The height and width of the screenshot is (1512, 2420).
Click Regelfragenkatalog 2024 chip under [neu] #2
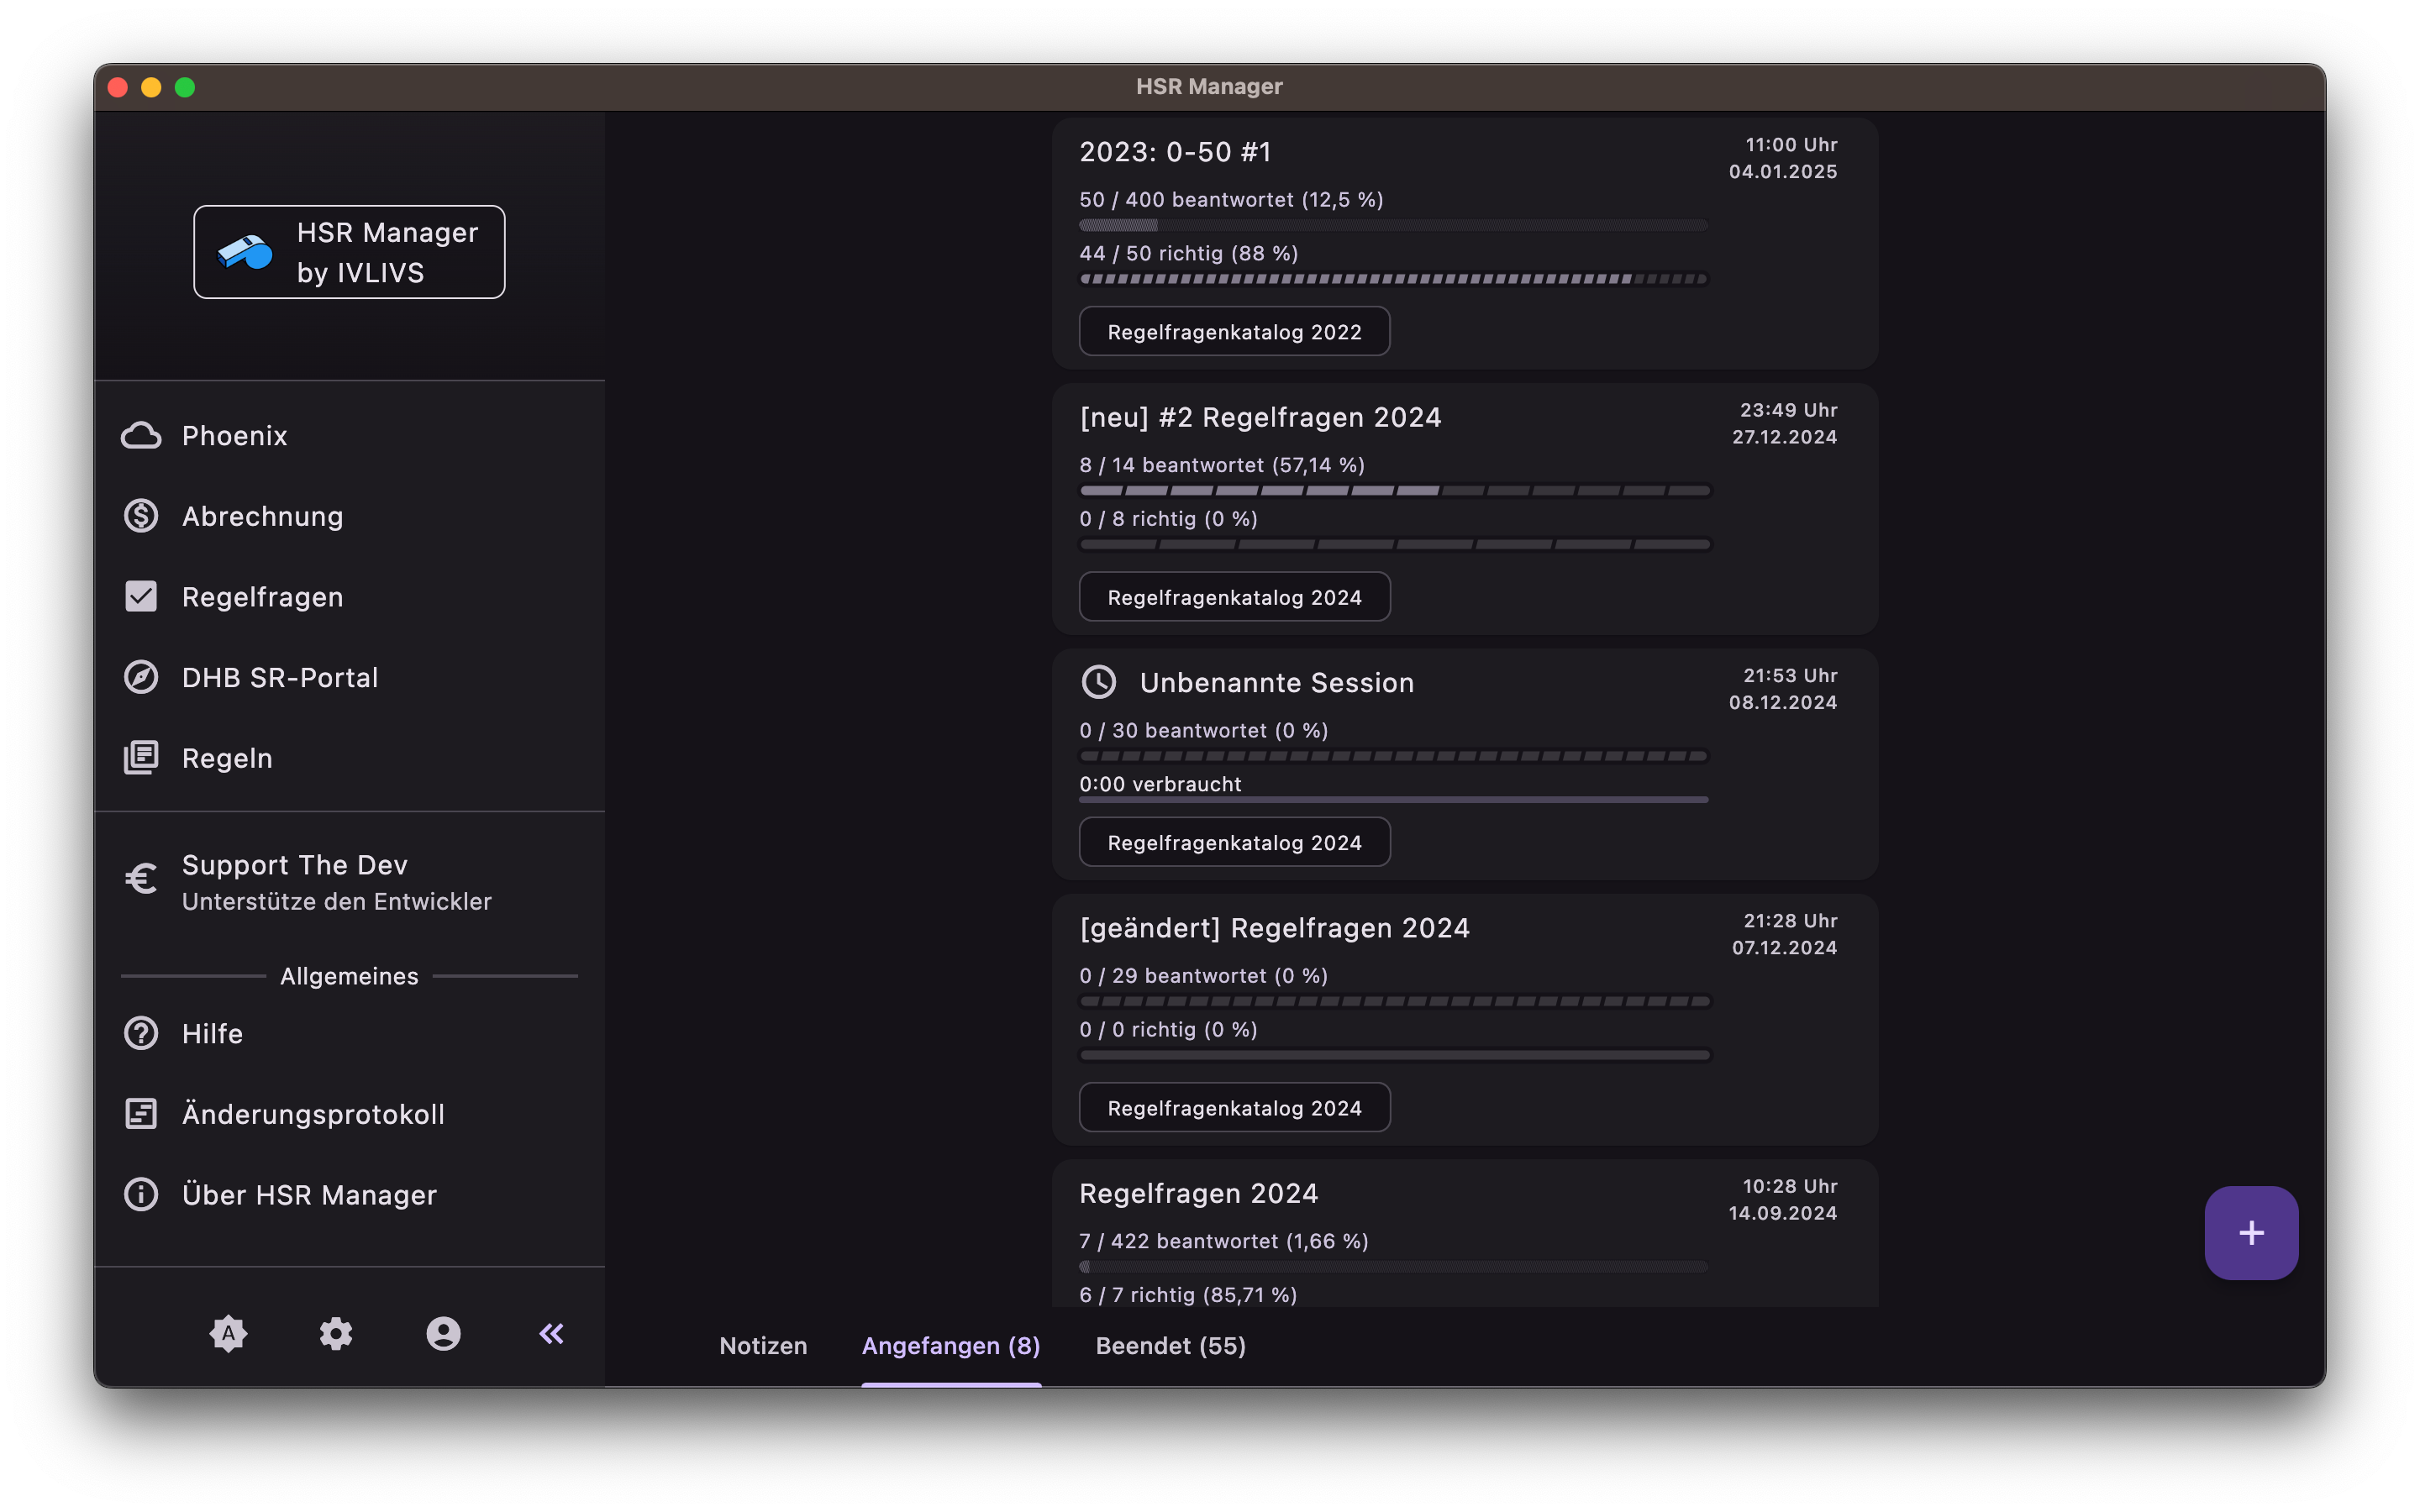[1234, 597]
